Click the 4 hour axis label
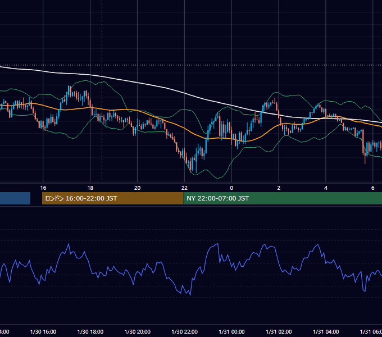 point(326,188)
